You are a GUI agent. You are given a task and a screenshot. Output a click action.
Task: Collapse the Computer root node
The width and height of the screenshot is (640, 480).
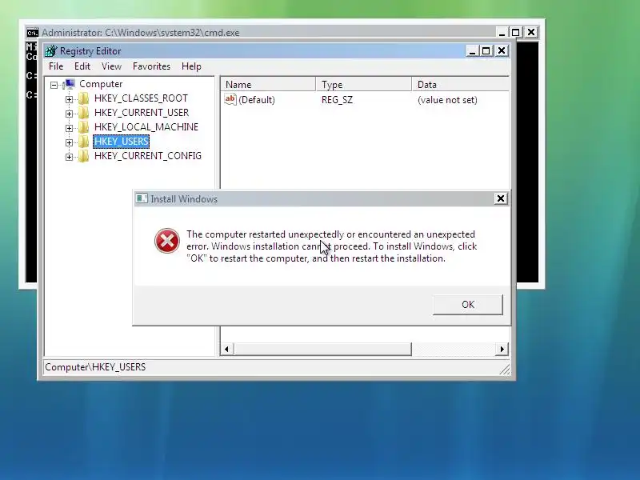coord(54,85)
